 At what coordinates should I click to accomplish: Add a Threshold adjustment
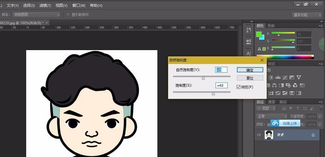click(x=285, y=93)
